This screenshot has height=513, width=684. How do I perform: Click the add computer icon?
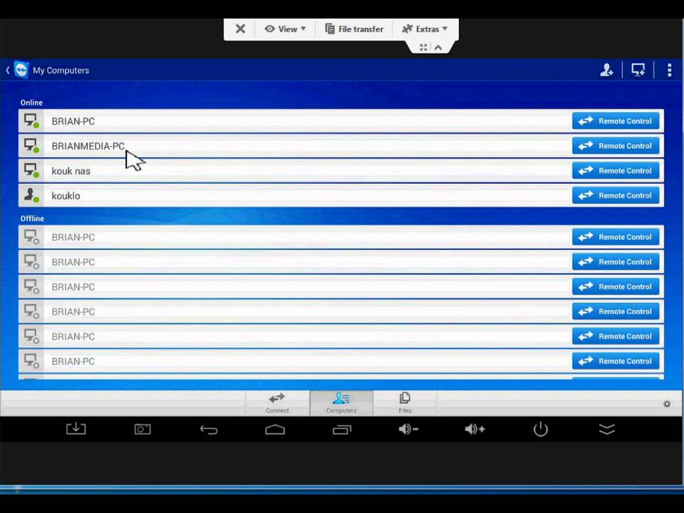[x=638, y=70]
